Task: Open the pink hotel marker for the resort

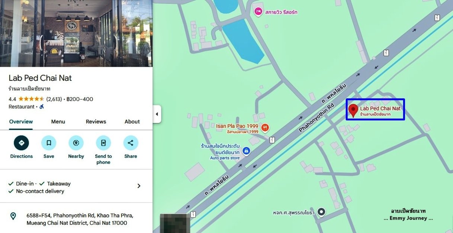Action: coord(258,12)
